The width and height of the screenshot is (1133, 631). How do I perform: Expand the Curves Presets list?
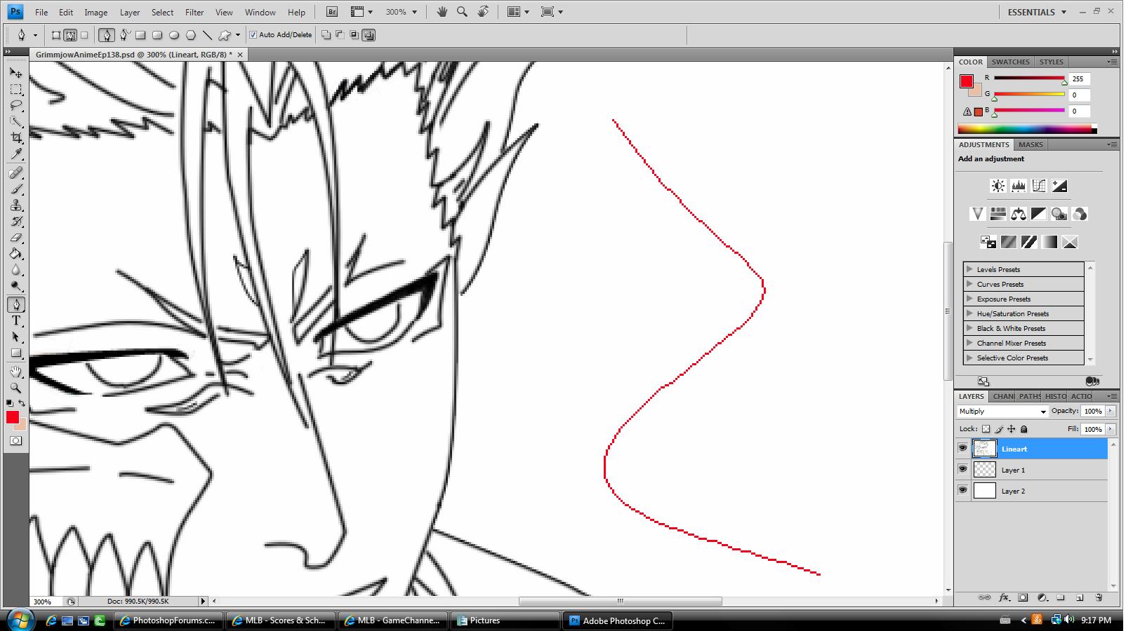click(x=969, y=284)
